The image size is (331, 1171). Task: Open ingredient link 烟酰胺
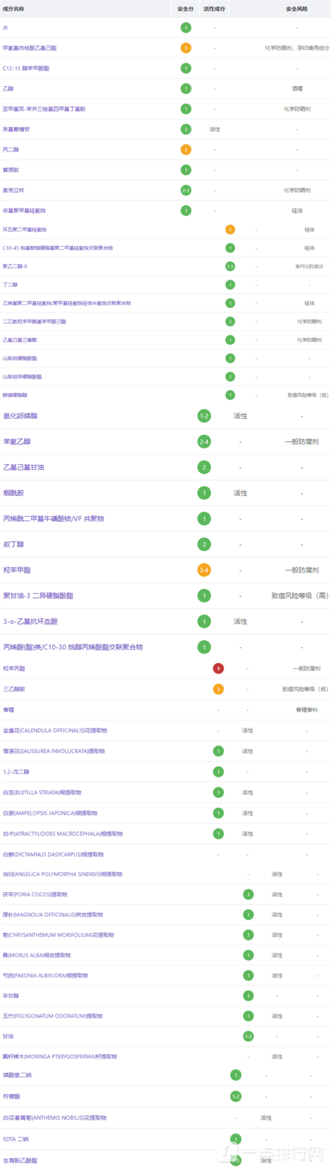pyautogui.click(x=14, y=493)
